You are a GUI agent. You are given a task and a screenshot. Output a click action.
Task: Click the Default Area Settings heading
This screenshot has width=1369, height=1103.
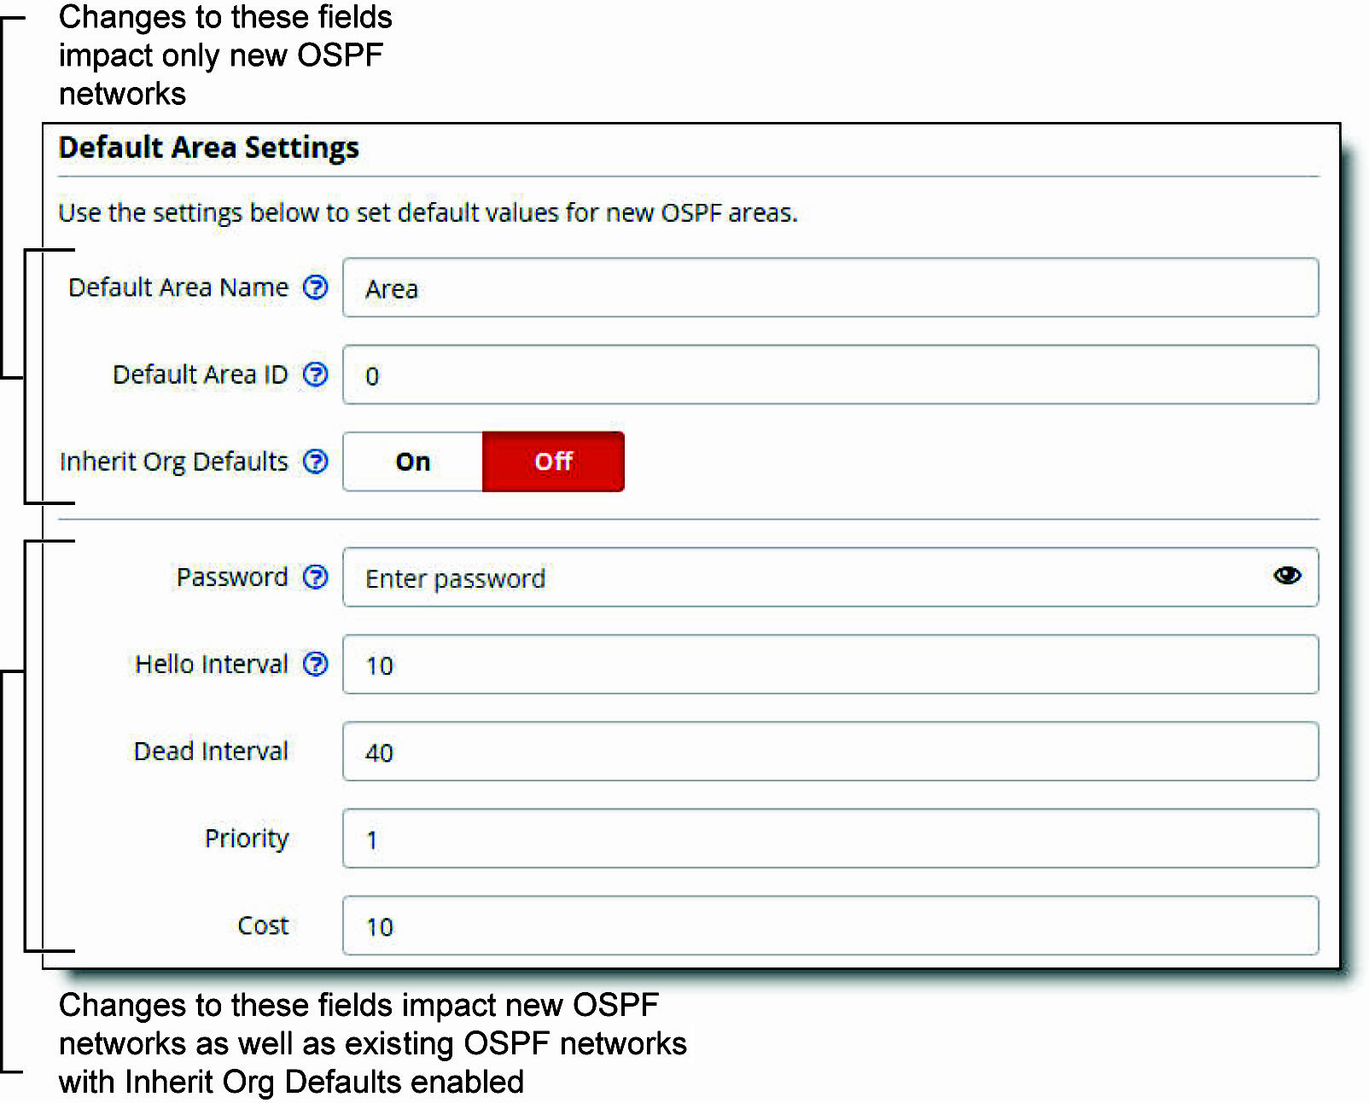209,148
